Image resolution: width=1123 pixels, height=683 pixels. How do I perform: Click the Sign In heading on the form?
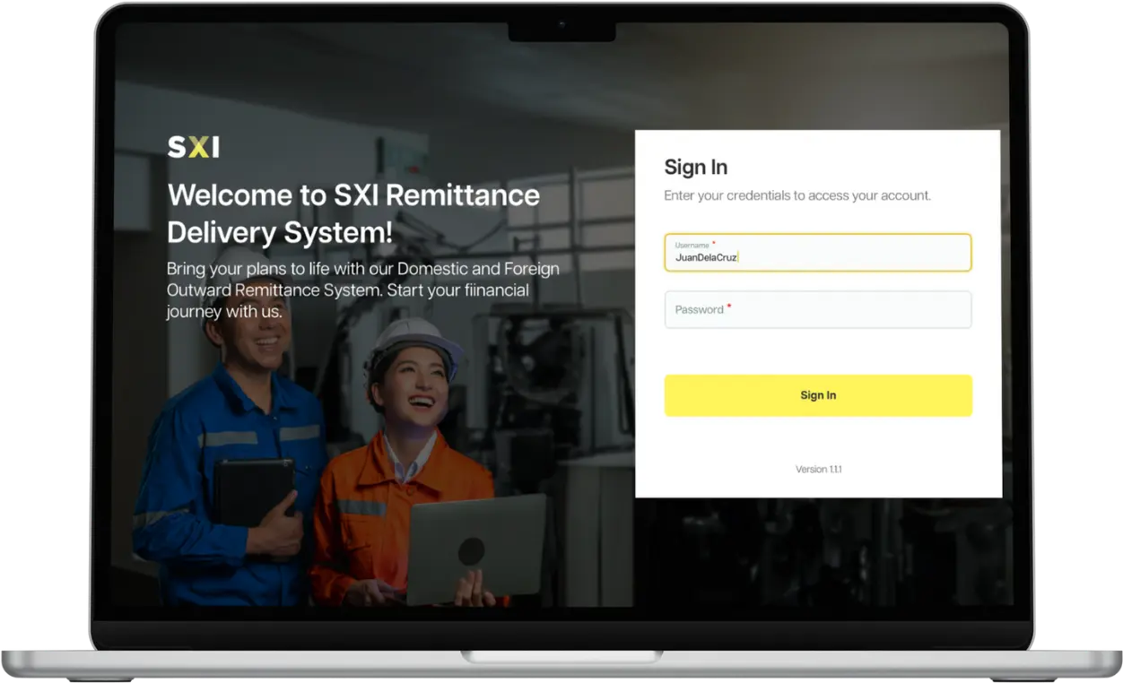695,168
